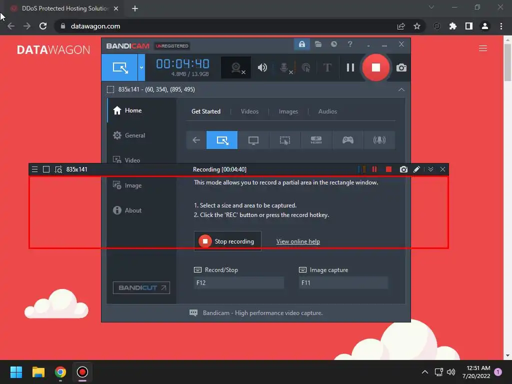Select the rectangle-on-screen mode icon
Image resolution: width=512 pixels, height=384 pixels.
tap(222, 140)
